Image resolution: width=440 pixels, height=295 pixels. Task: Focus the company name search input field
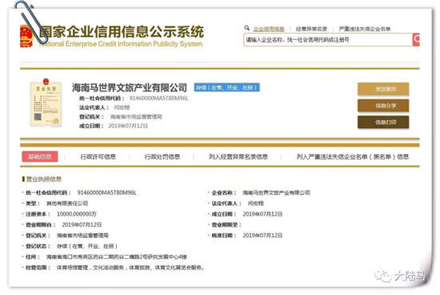328,39
